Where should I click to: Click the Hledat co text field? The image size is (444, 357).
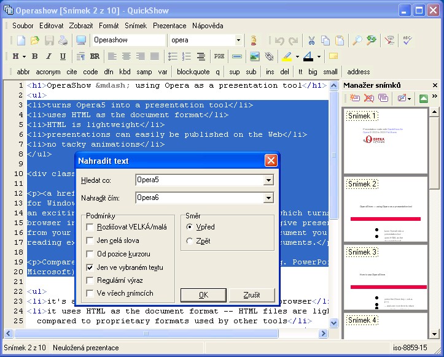tap(200, 180)
